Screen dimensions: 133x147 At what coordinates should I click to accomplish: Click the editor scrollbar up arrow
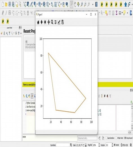point(132,107)
